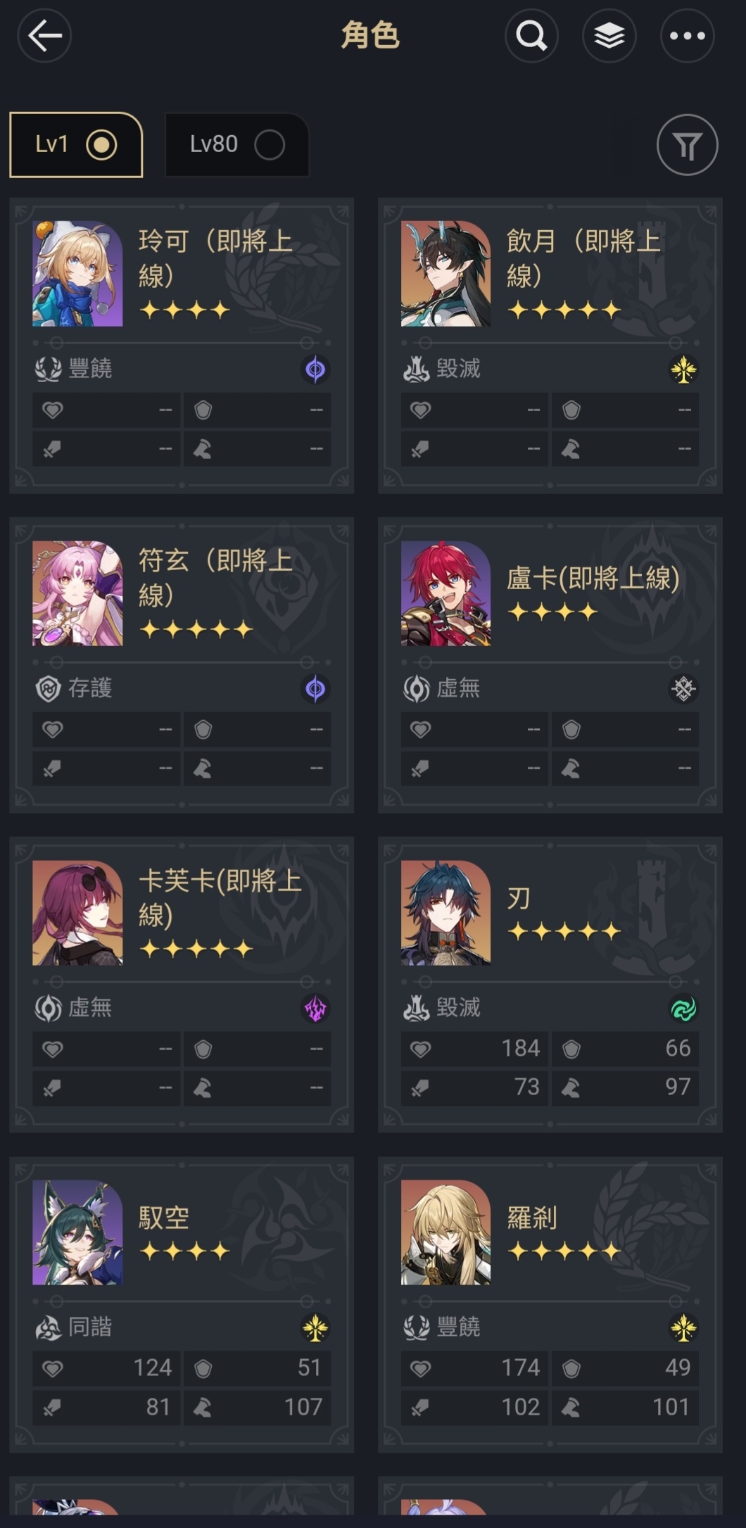This screenshot has width=746, height=1528.
Task: Click the lightning element icon on 卡芙卡 card
Action: coord(315,1009)
